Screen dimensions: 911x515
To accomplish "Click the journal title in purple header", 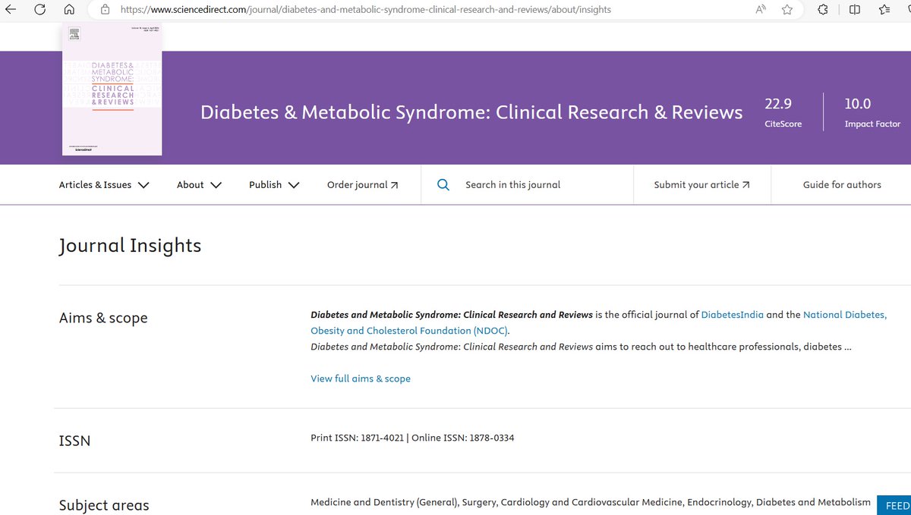I will 471,112.
